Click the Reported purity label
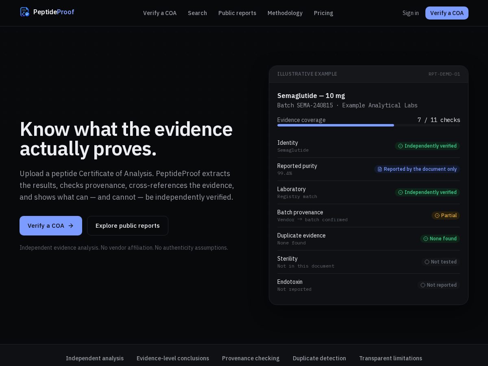Viewport: 488px width, 366px height. click(x=297, y=166)
